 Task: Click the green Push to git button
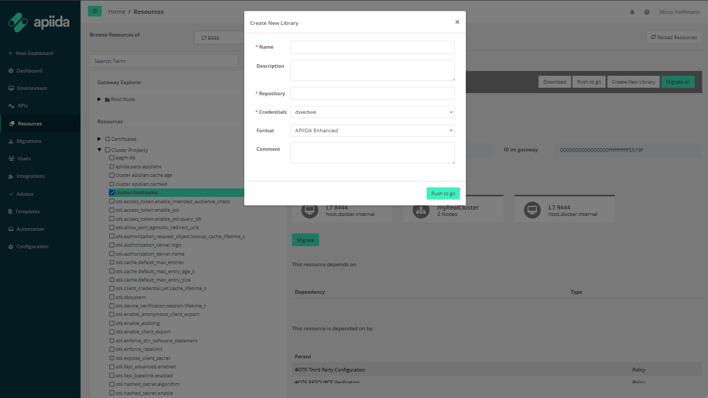pyautogui.click(x=442, y=194)
